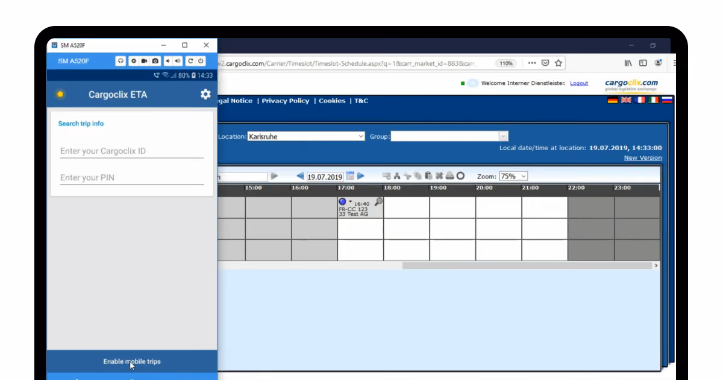Screen dimensions: 723x380
Task: Click the headset icon in SM A520F toolbar
Action: pos(120,61)
